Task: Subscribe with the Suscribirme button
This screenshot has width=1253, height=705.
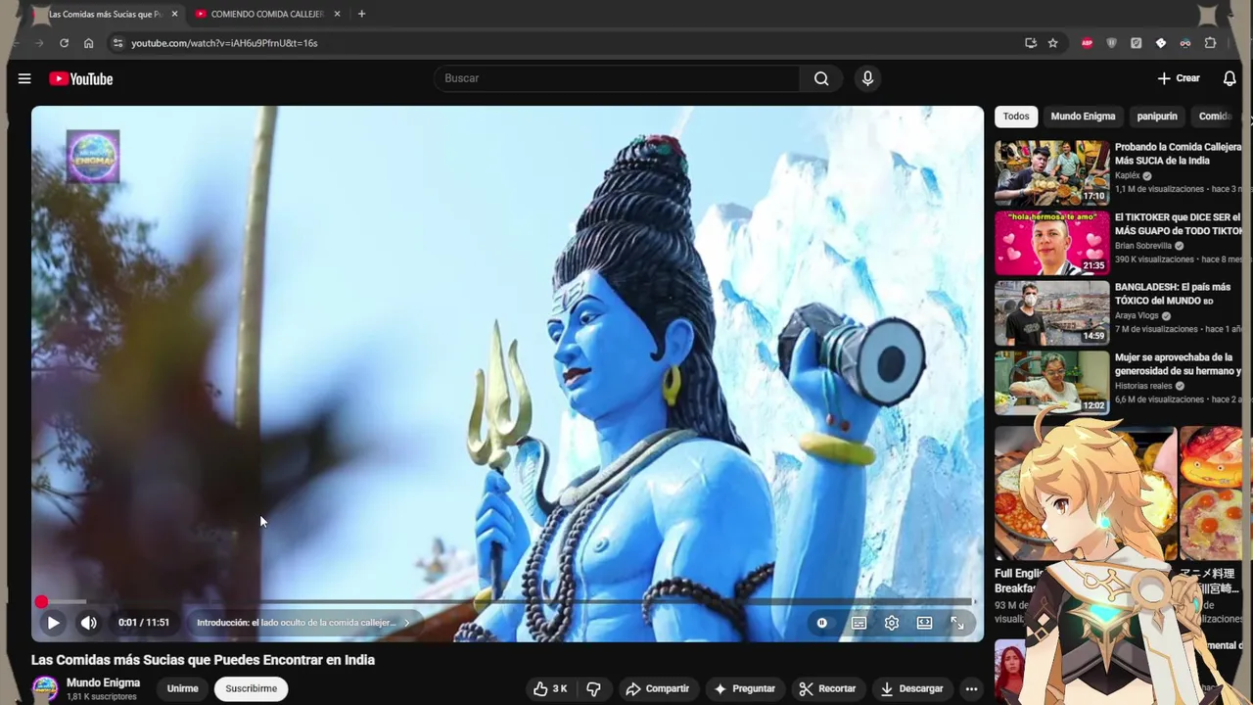Action: 252,688
